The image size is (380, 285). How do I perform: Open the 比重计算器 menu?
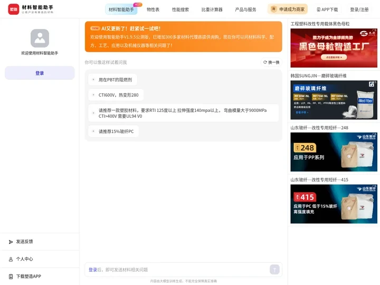[x=212, y=9]
